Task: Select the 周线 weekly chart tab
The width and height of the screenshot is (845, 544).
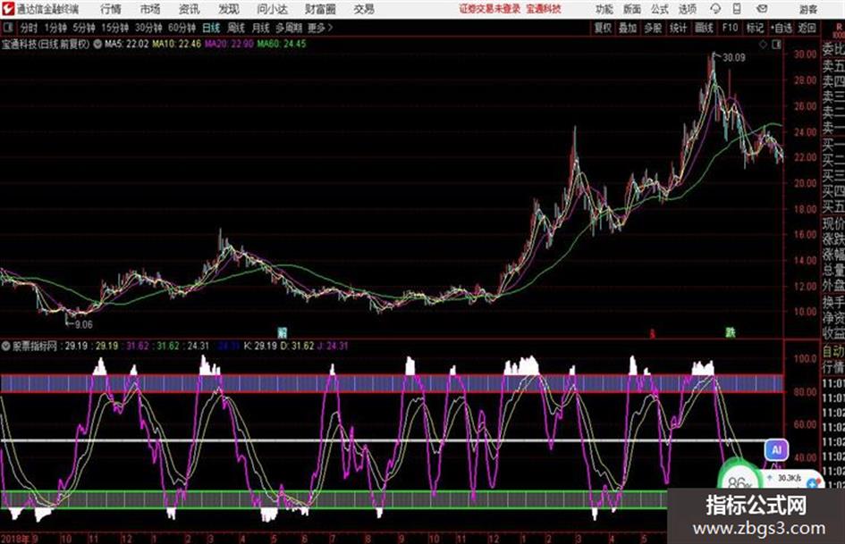Action: click(x=236, y=28)
